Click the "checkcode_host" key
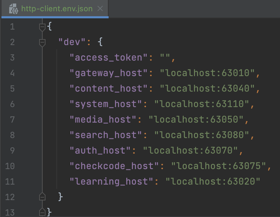280x217 pixels. pos(114,166)
